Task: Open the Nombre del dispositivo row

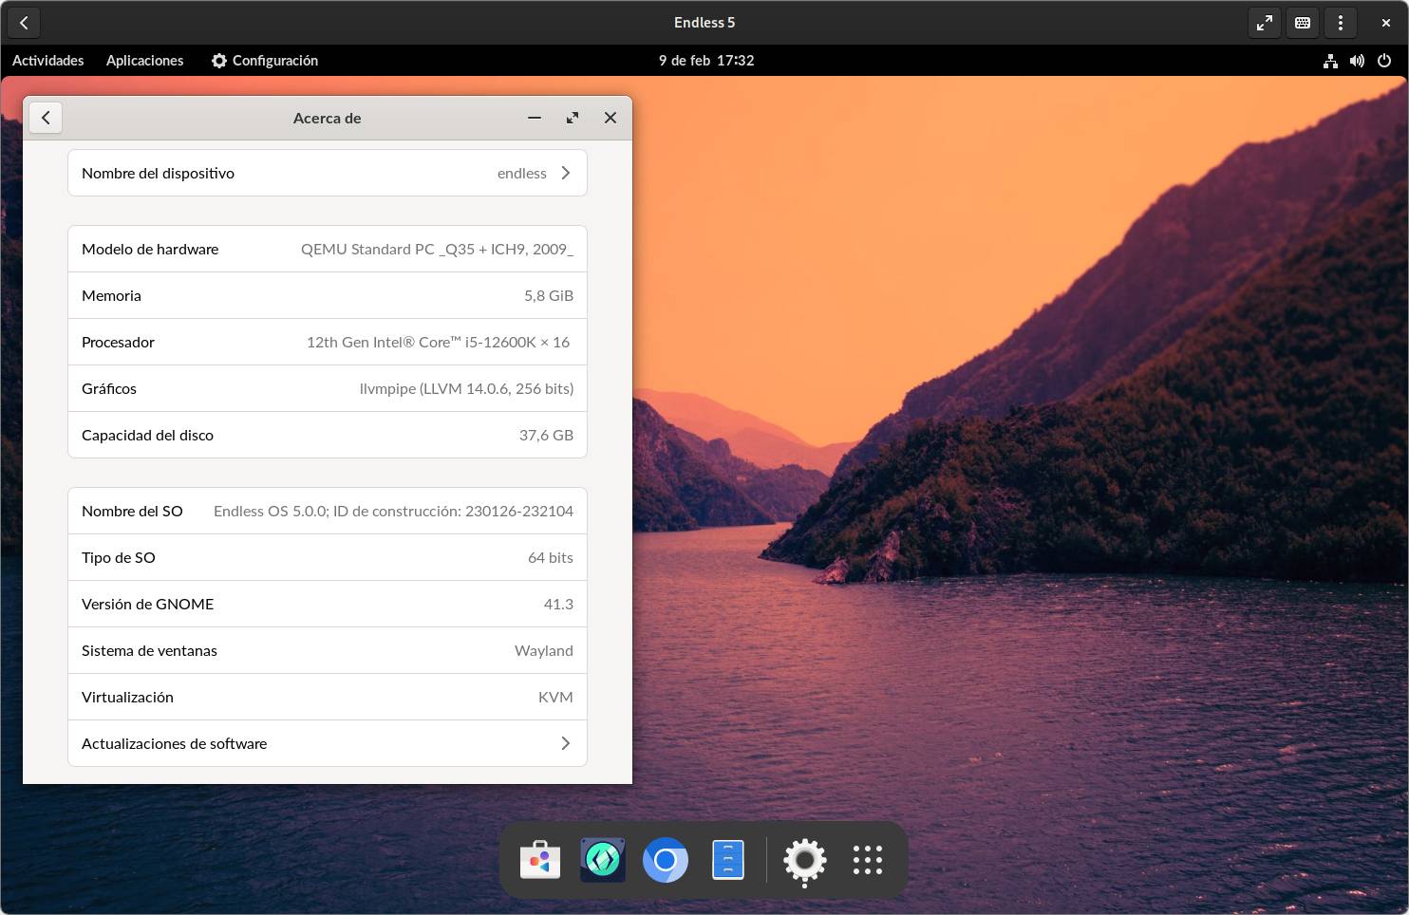Action: pyautogui.click(x=328, y=173)
